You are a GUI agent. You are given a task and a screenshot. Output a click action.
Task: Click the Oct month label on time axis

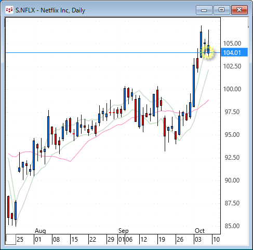(x=199, y=231)
